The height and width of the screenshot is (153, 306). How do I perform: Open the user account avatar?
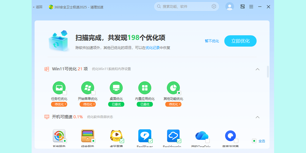pos(229,7)
